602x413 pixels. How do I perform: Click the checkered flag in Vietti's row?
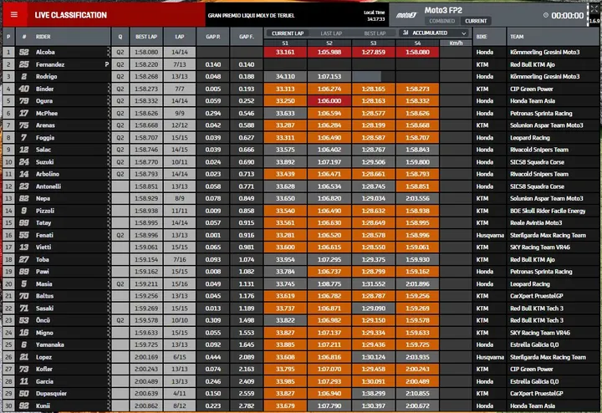click(109, 247)
